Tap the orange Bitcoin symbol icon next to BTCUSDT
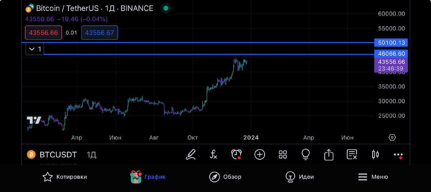The height and width of the screenshot is (192, 431). (32, 155)
